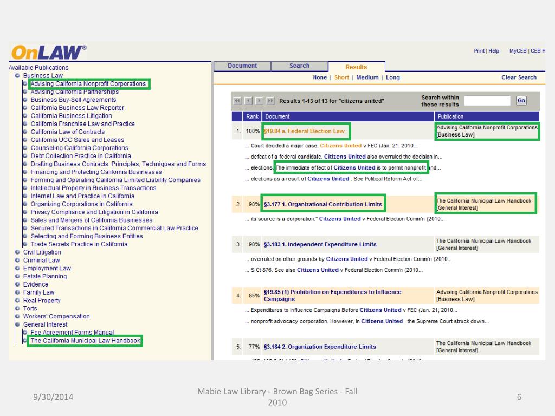Set result excerpts to Long

point(393,77)
